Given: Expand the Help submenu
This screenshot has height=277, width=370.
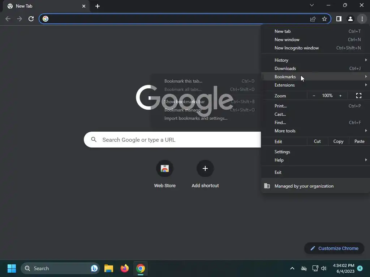Looking at the screenshot, I should pyautogui.click(x=315, y=160).
